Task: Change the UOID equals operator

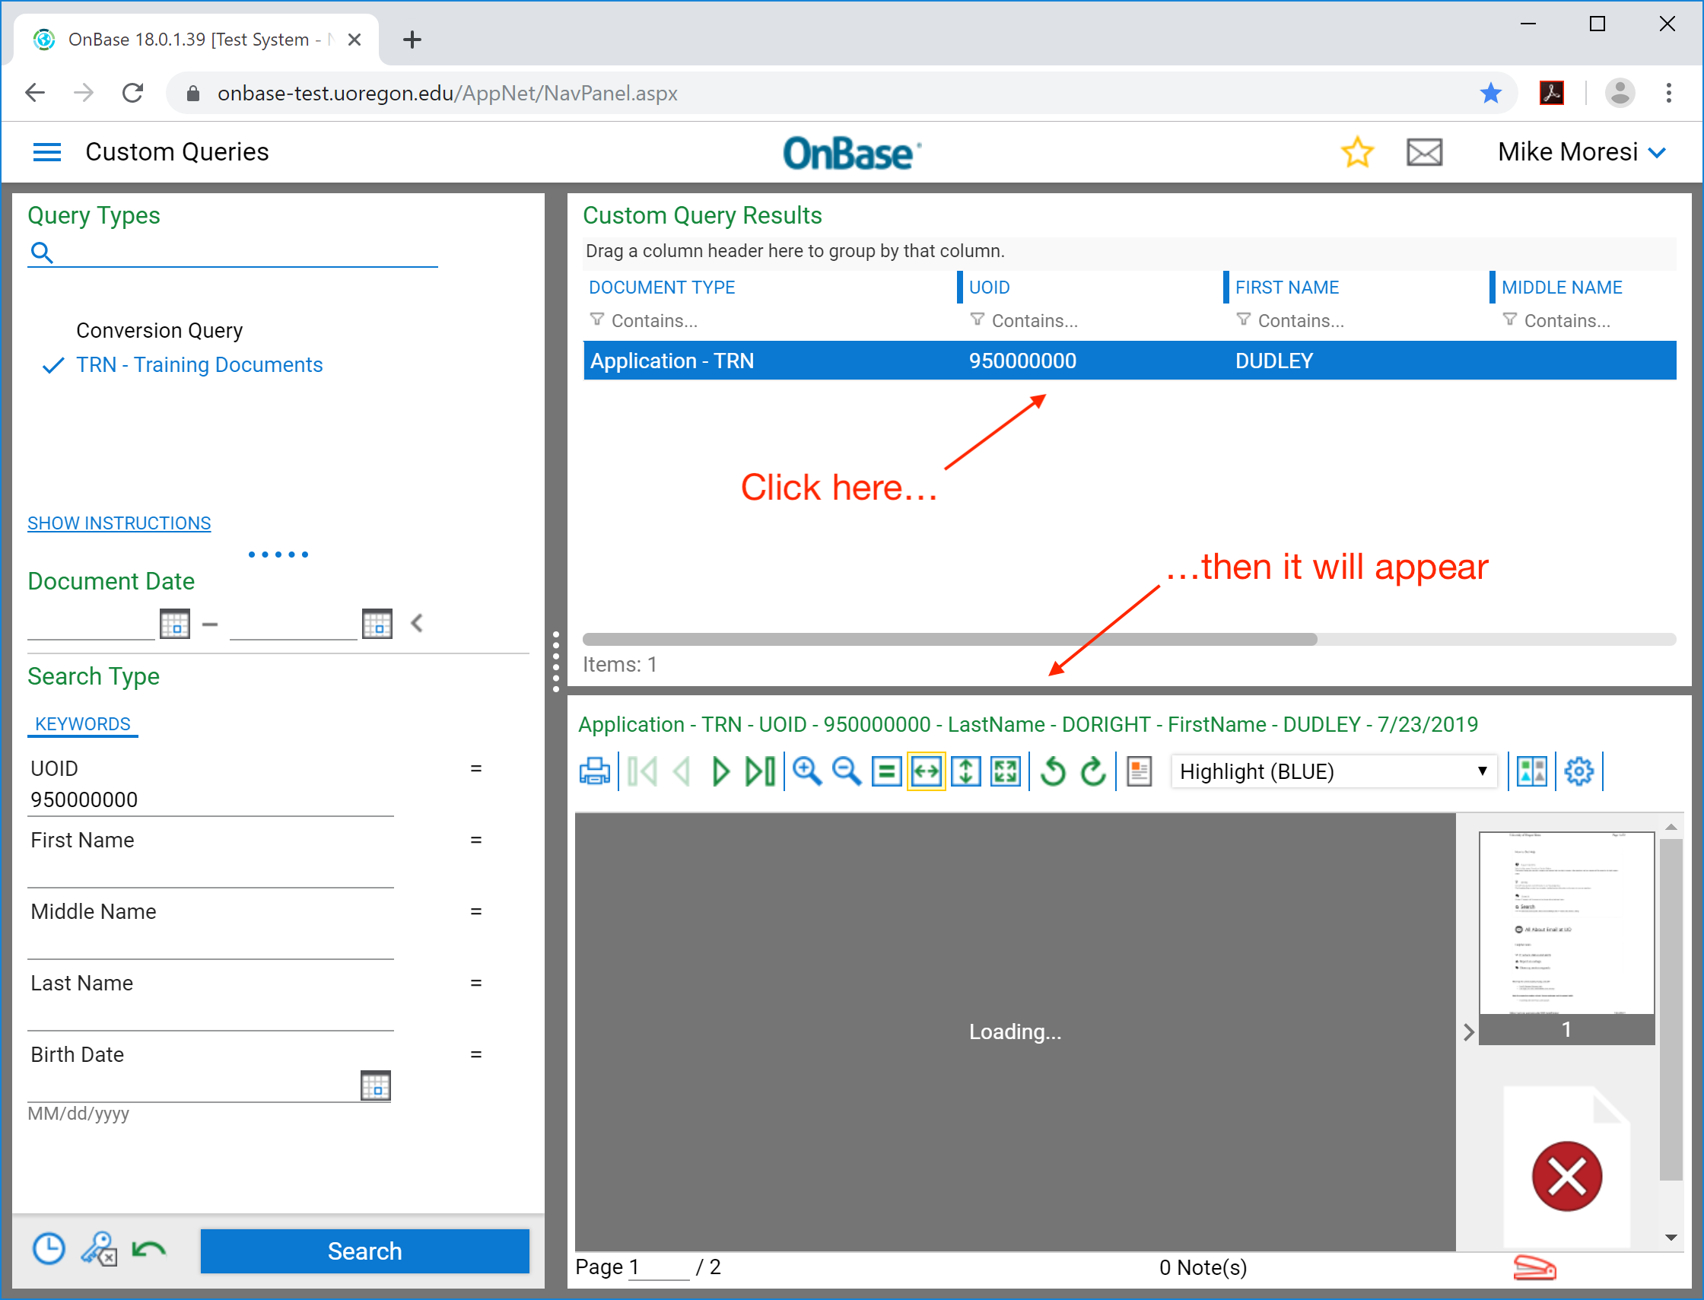Action: pyautogui.click(x=476, y=768)
